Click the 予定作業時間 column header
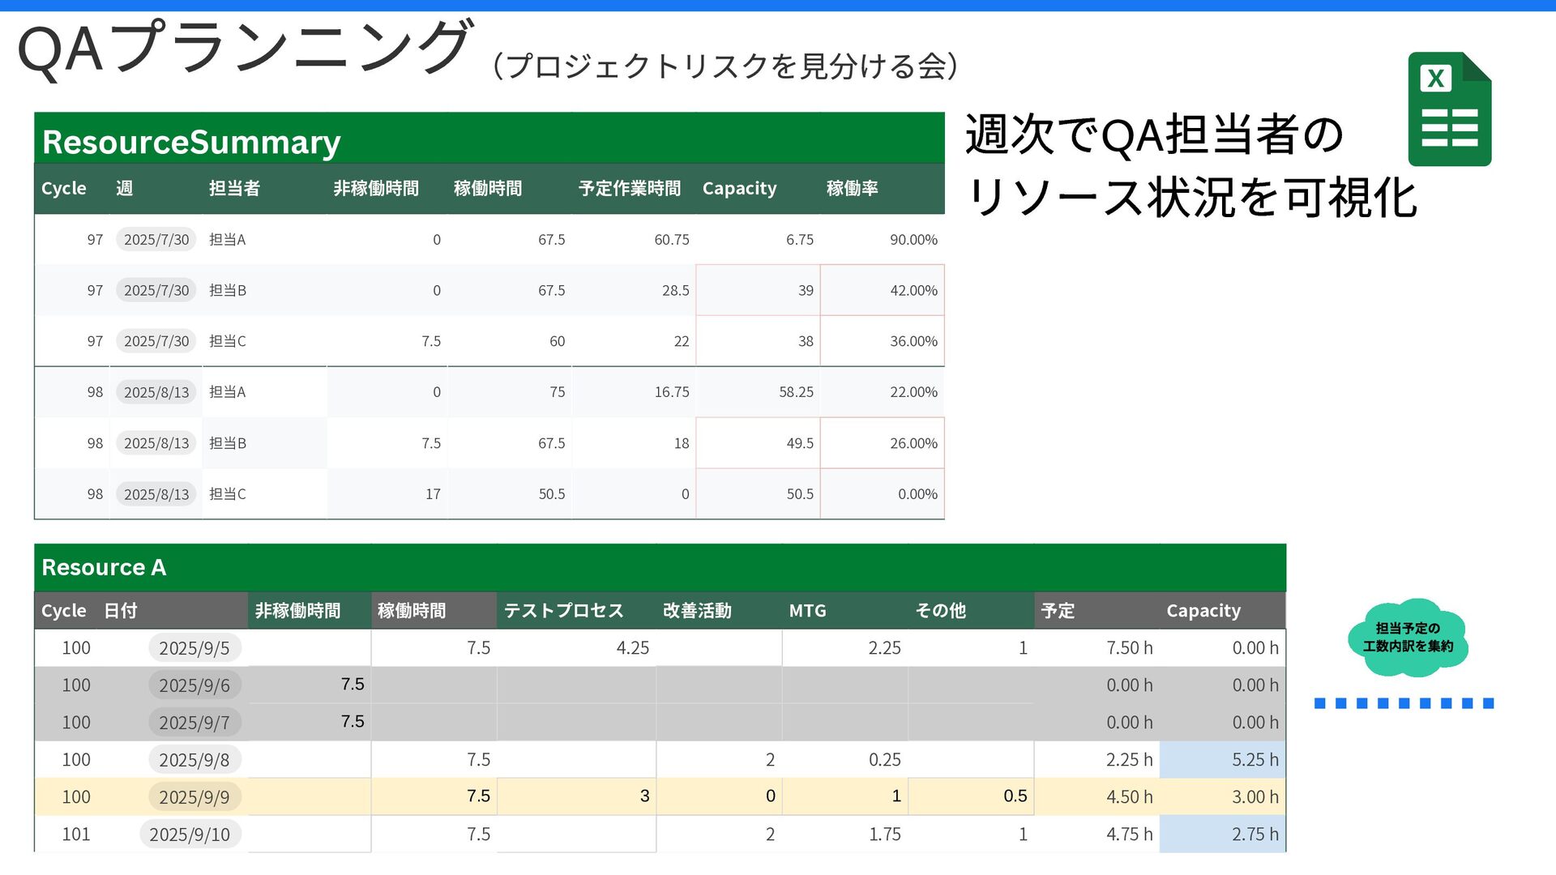The width and height of the screenshot is (1556, 875). click(x=630, y=188)
